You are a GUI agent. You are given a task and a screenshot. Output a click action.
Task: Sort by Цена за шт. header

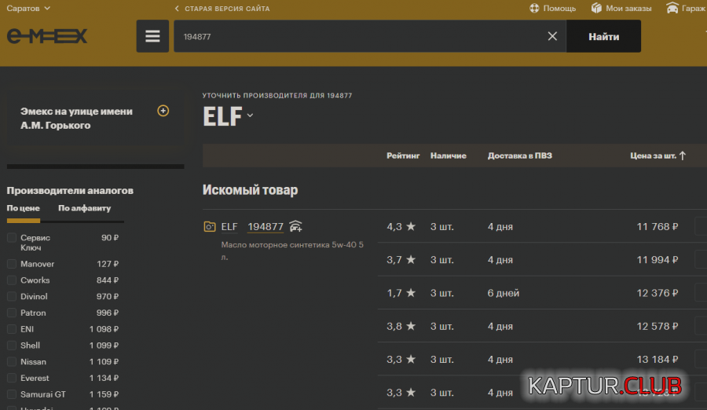point(654,156)
